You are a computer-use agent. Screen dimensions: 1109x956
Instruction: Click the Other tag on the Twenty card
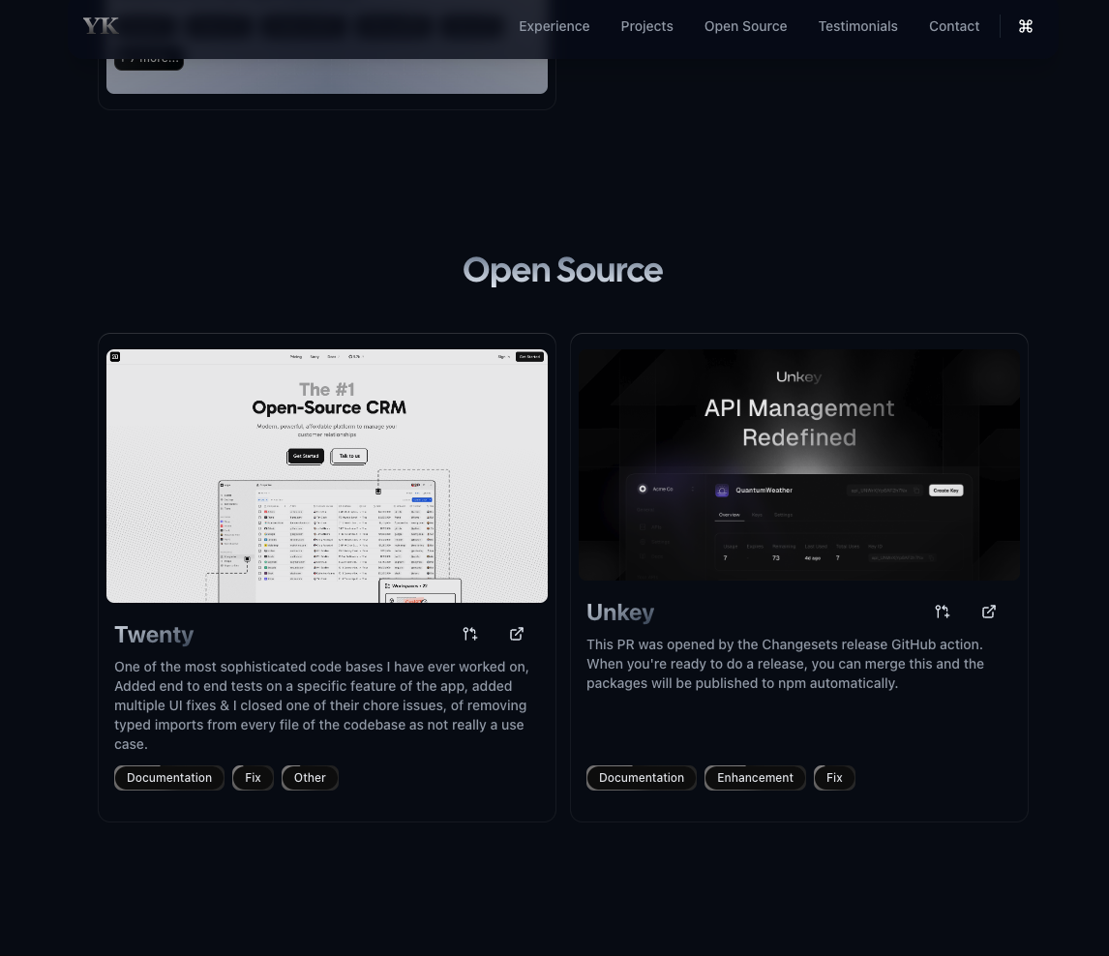tap(310, 778)
